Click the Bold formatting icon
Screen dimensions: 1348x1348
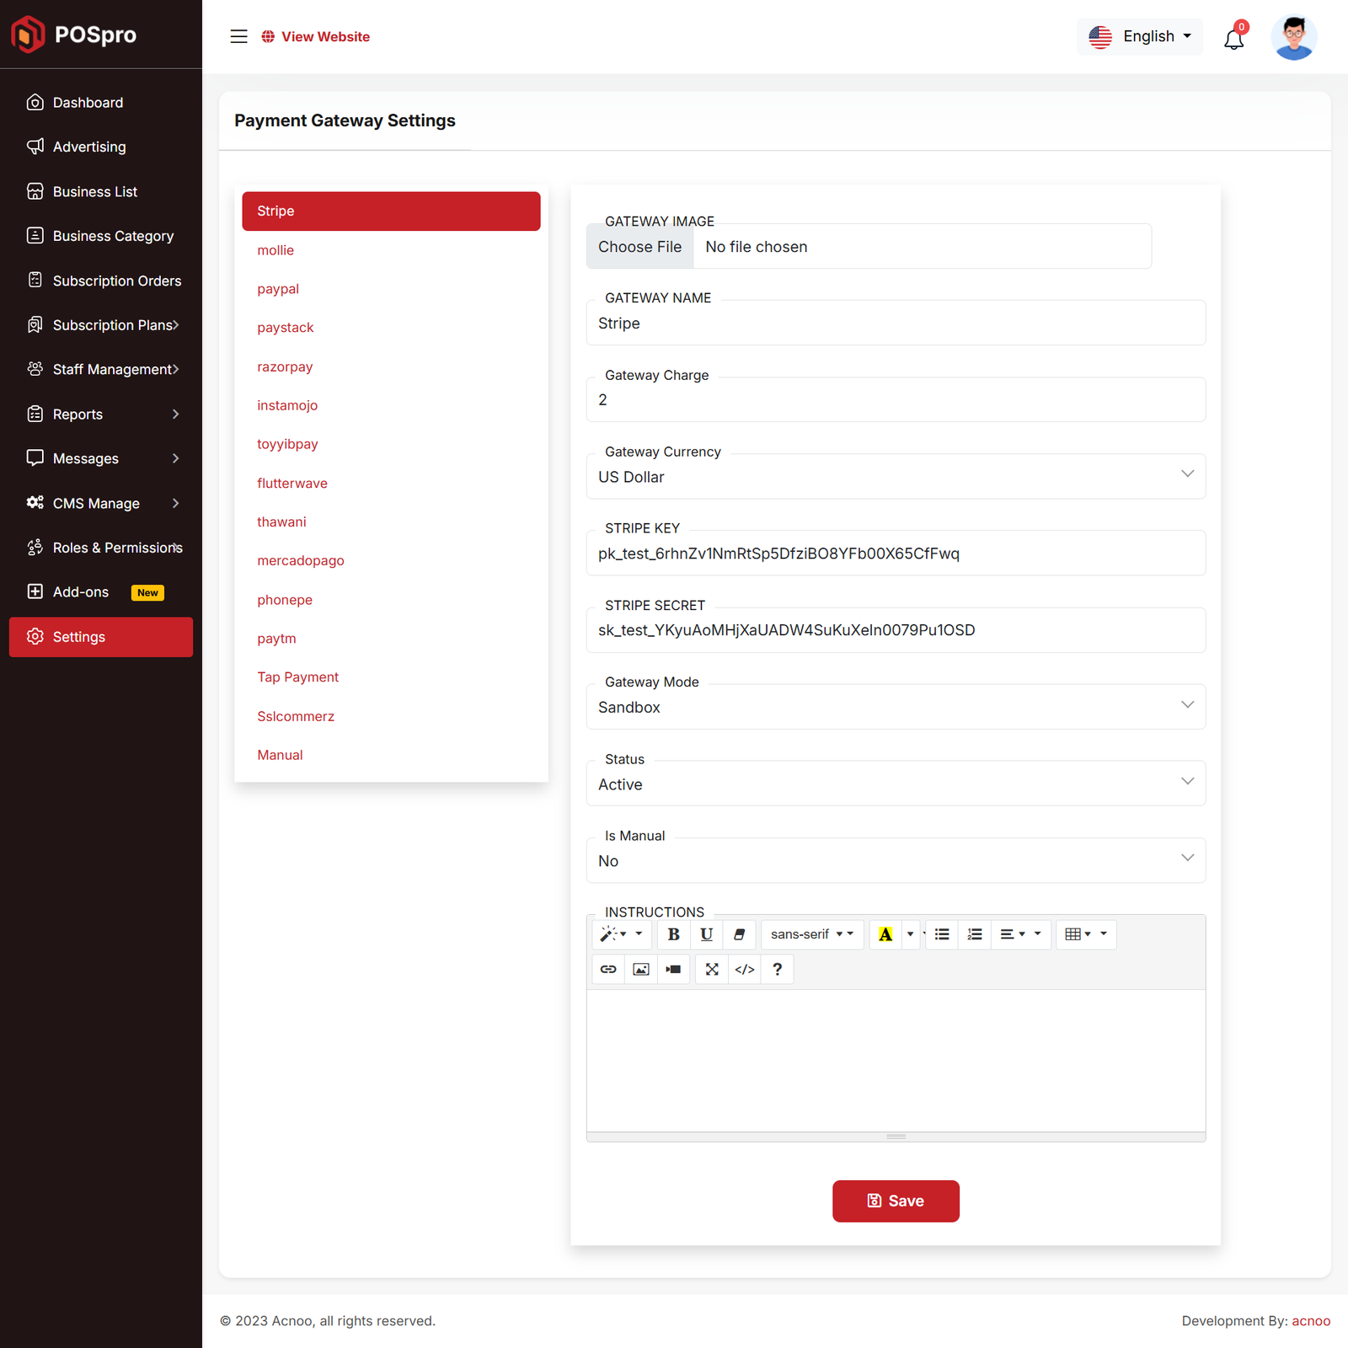pos(673,934)
